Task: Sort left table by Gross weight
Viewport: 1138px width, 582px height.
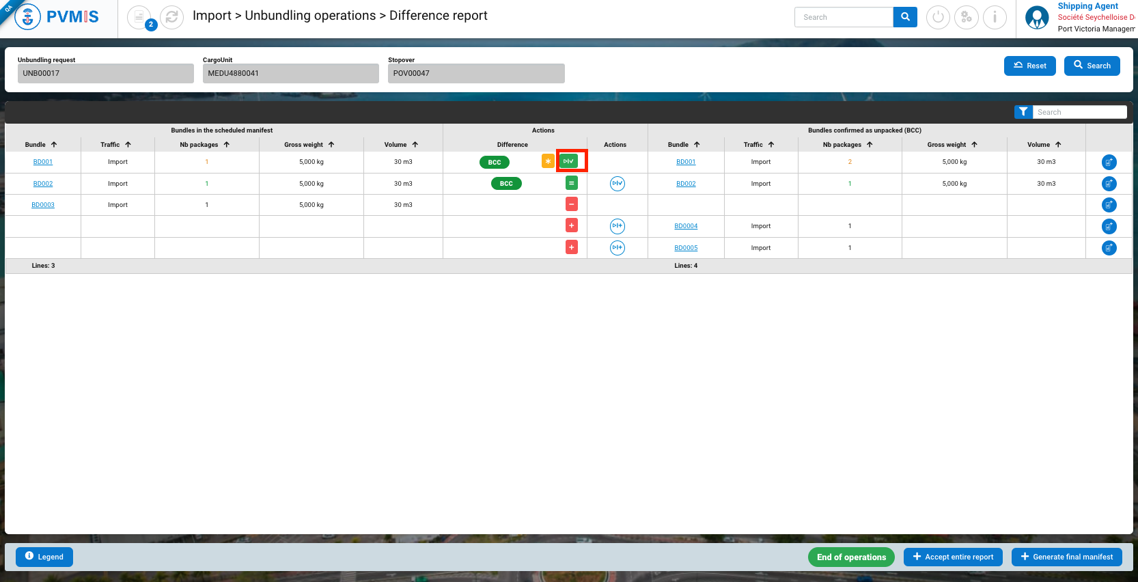Action: click(x=331, y=145)
